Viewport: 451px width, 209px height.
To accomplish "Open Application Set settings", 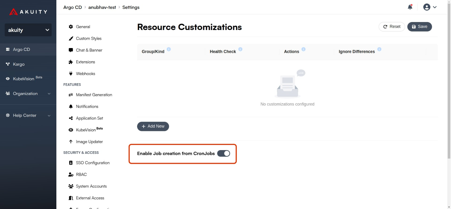I will click(x=89, y=118).
